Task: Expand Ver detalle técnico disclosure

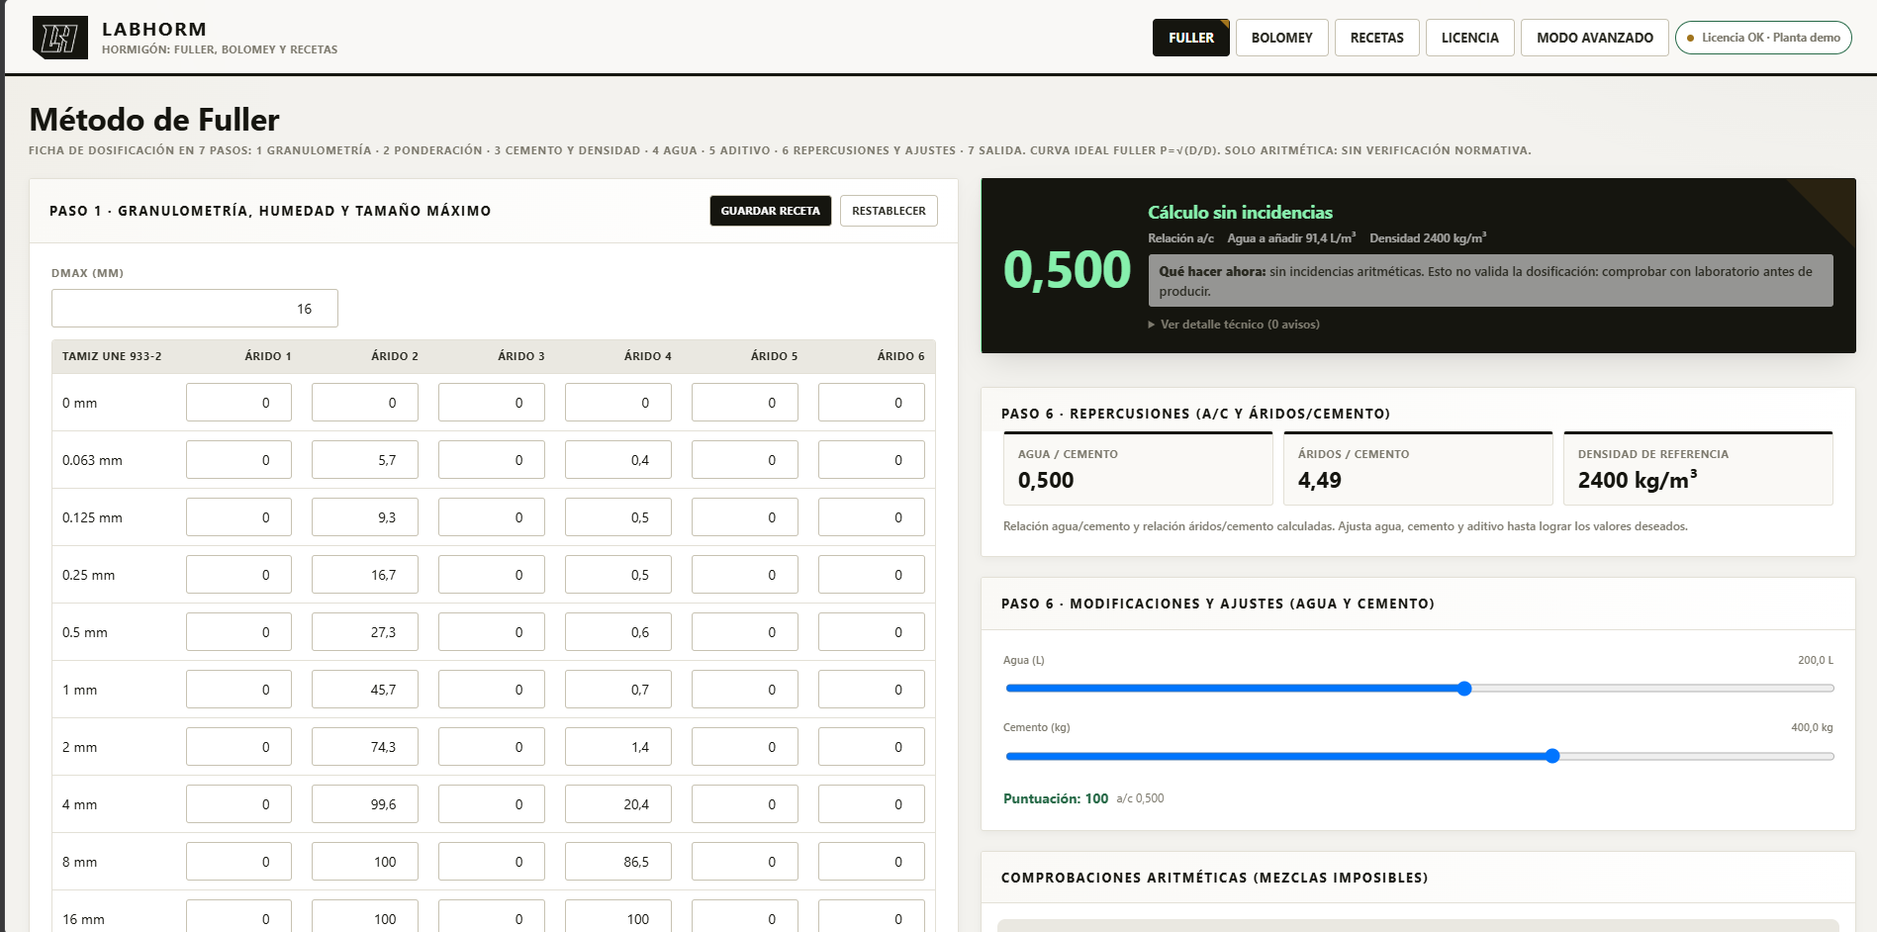Action: 1234,325
